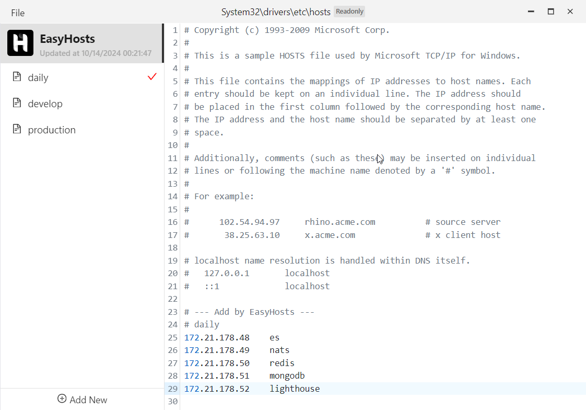Click the develop profile file icon

(x=17, y=103)
